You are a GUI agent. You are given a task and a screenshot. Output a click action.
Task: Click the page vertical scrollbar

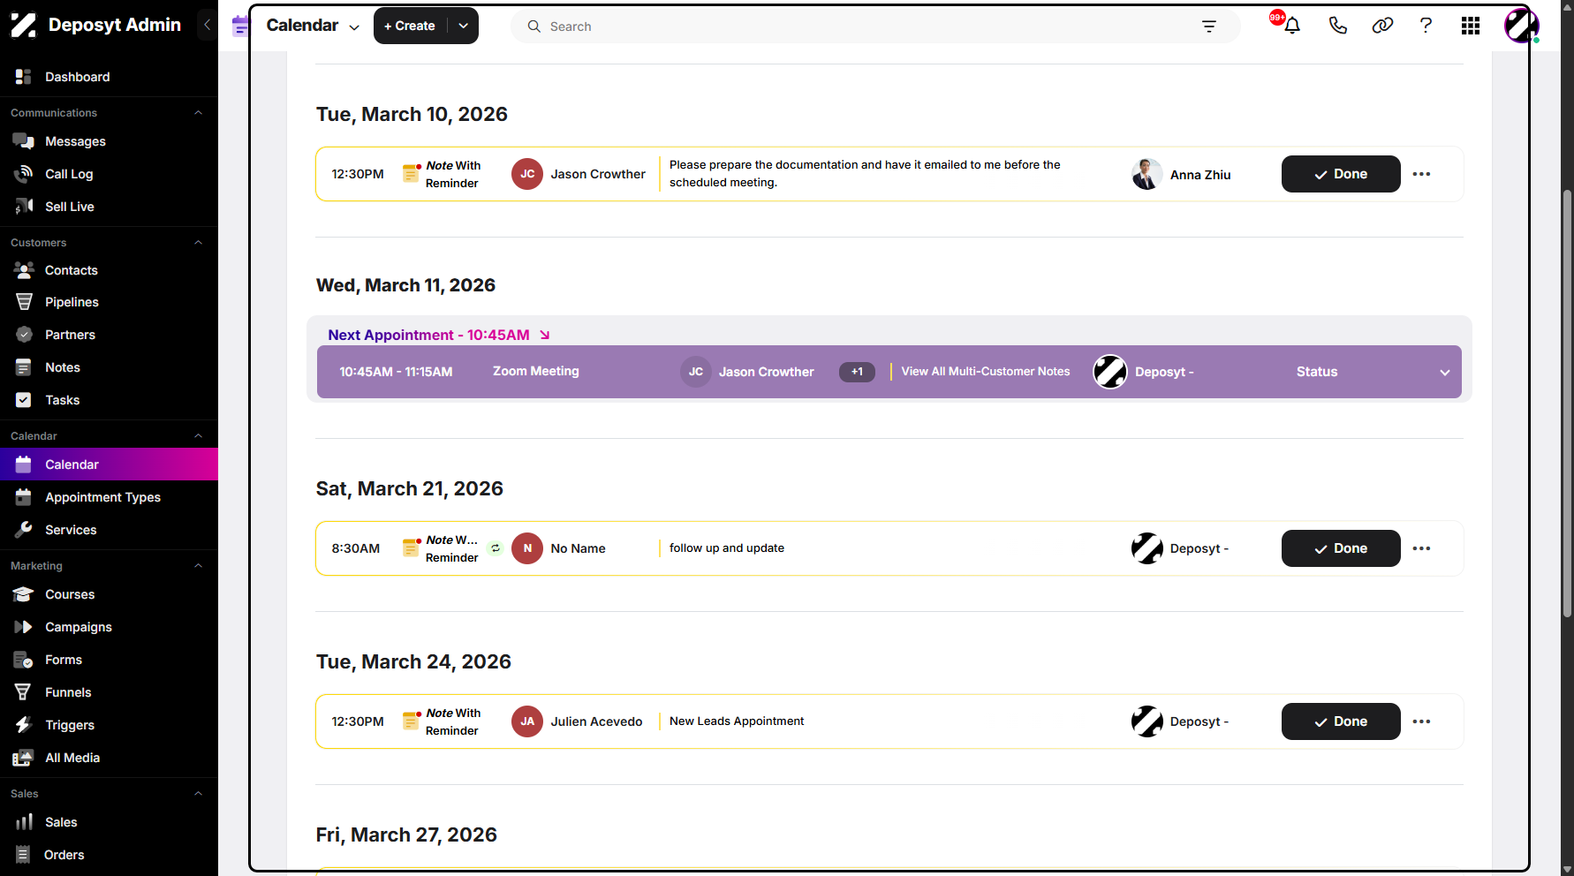point(1567,402)
